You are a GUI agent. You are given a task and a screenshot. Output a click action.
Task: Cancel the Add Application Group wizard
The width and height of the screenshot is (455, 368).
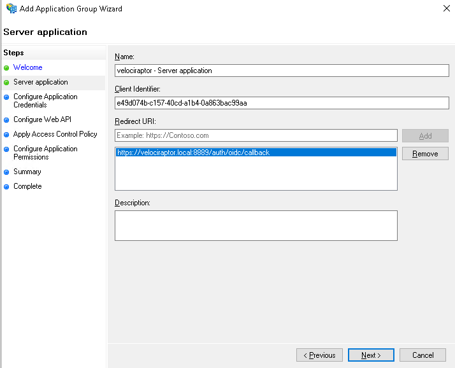[x=422, y=355]
